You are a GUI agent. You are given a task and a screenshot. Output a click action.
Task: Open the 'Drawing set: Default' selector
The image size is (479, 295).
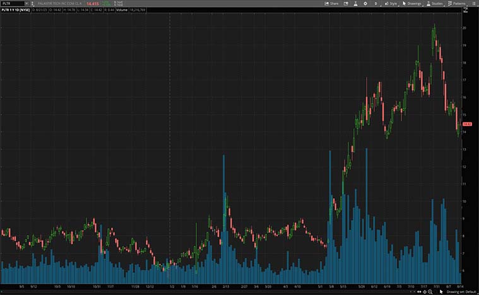[461, 292]
